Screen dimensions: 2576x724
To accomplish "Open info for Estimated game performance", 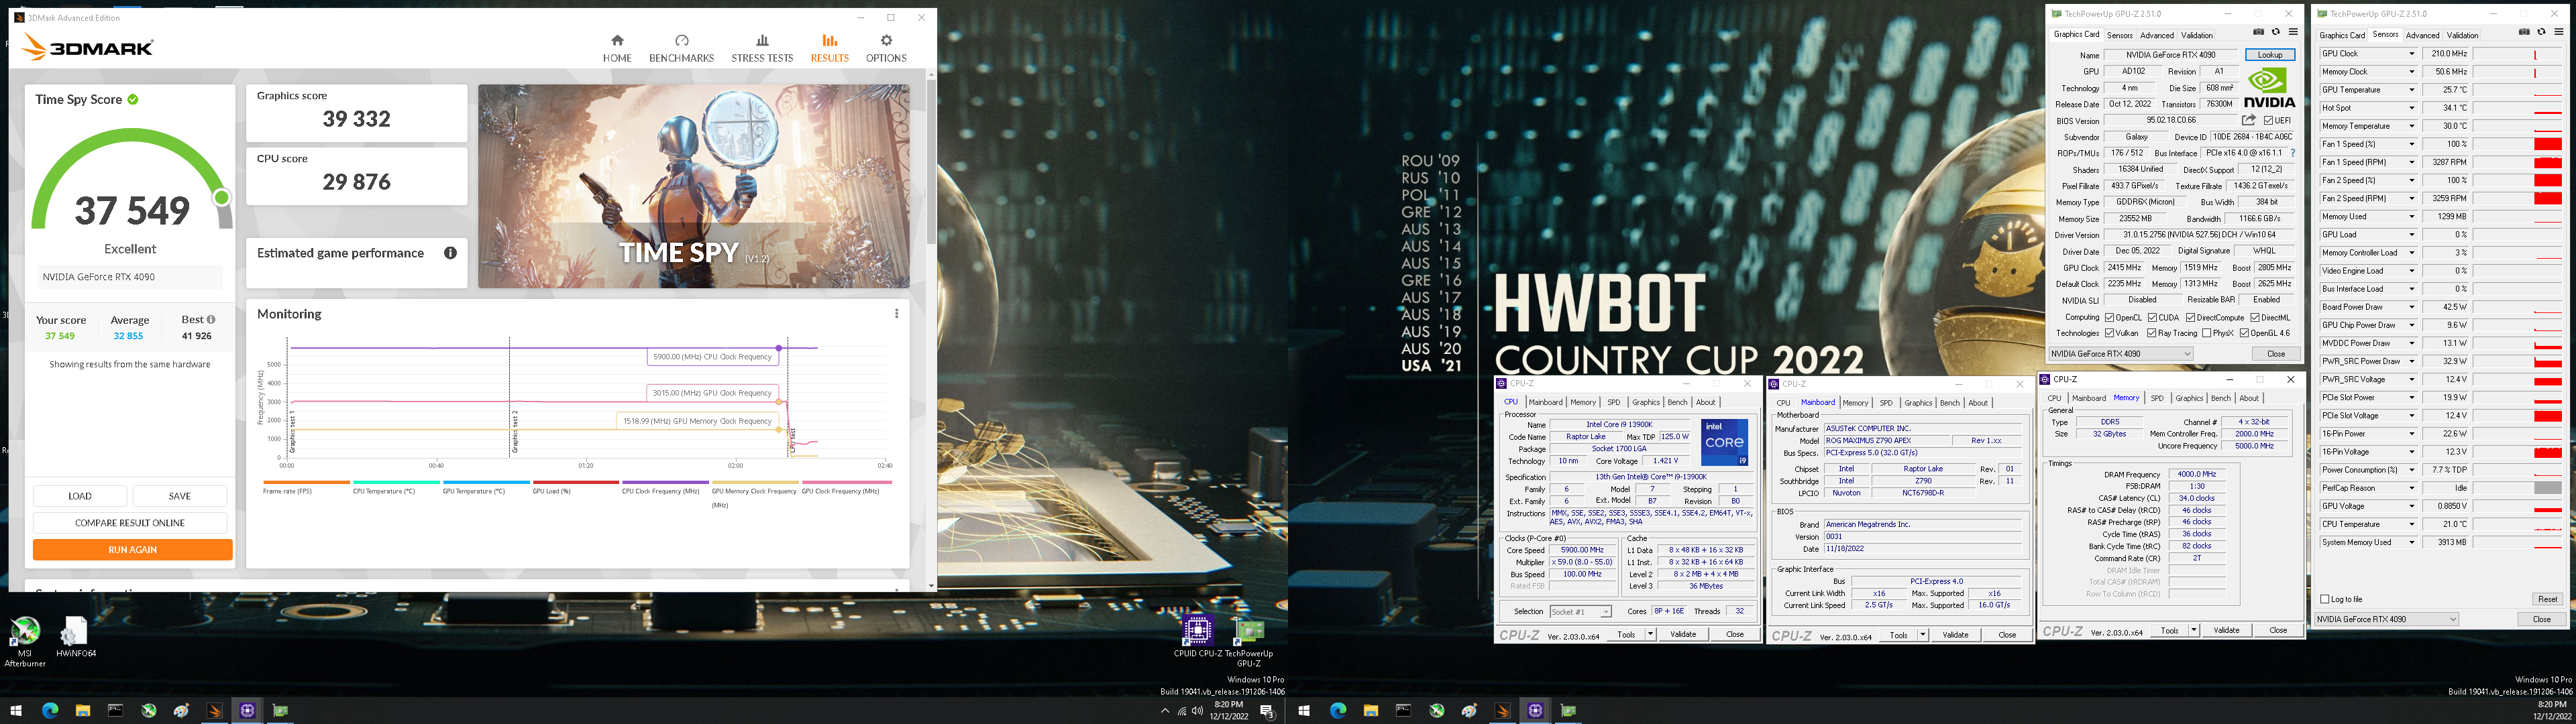I will tap(450, 253).
